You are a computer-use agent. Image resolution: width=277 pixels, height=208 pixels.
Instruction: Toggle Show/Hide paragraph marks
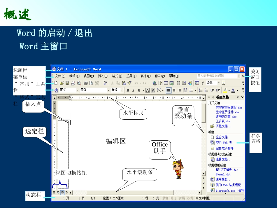point(203,83)
